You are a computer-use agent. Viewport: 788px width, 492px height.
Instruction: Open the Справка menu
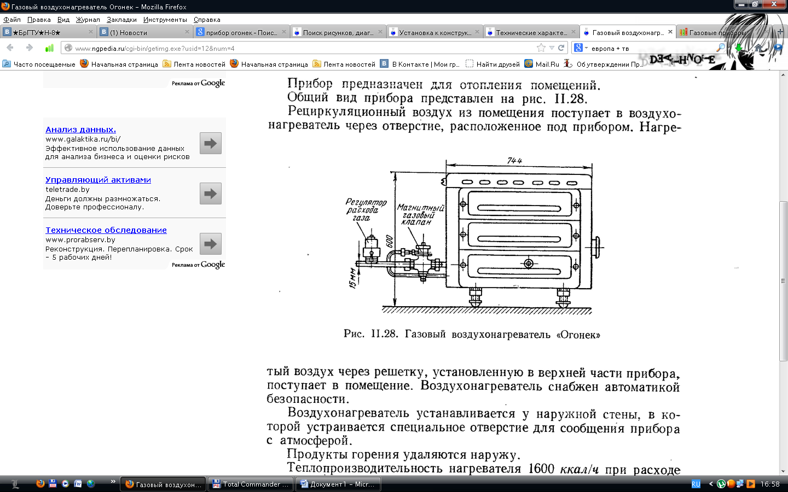tap(207, 20)
